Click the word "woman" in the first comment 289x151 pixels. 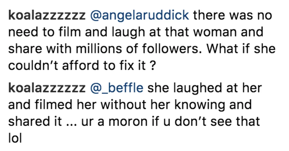coord(214,33)
